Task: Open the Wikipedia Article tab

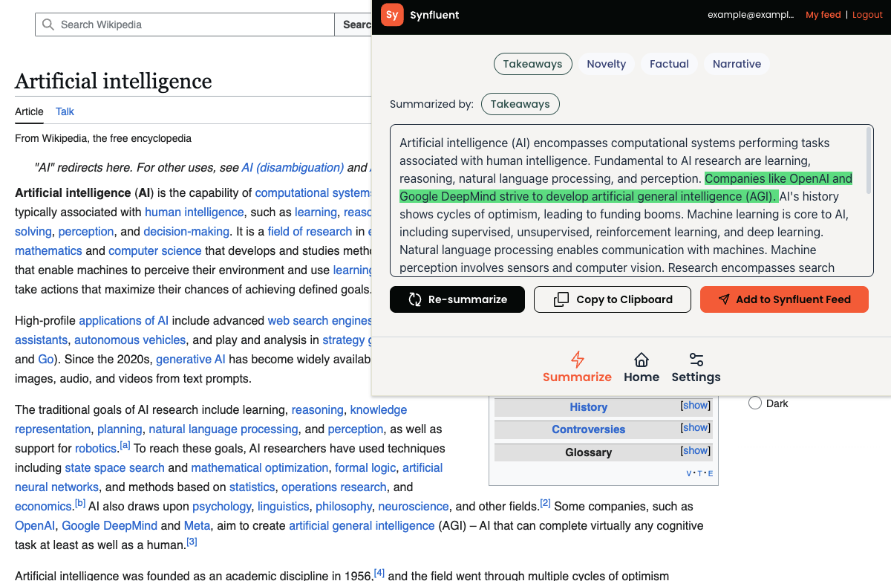Action: (x=30, y=111)
